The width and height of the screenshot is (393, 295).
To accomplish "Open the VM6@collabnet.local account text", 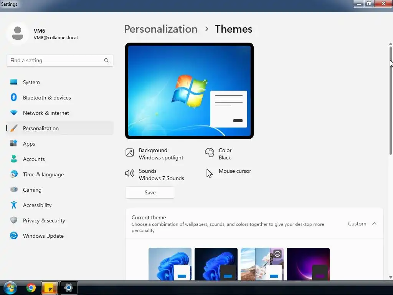I will click(x=56, y=38).
